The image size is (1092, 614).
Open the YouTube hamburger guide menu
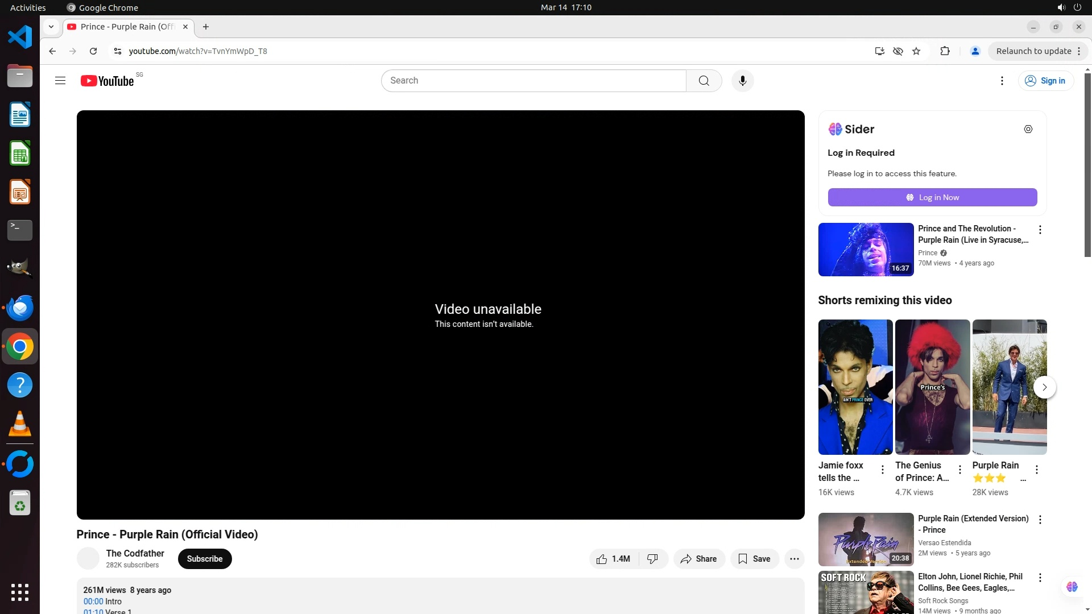pyautogui.click(x=60, y=81)
